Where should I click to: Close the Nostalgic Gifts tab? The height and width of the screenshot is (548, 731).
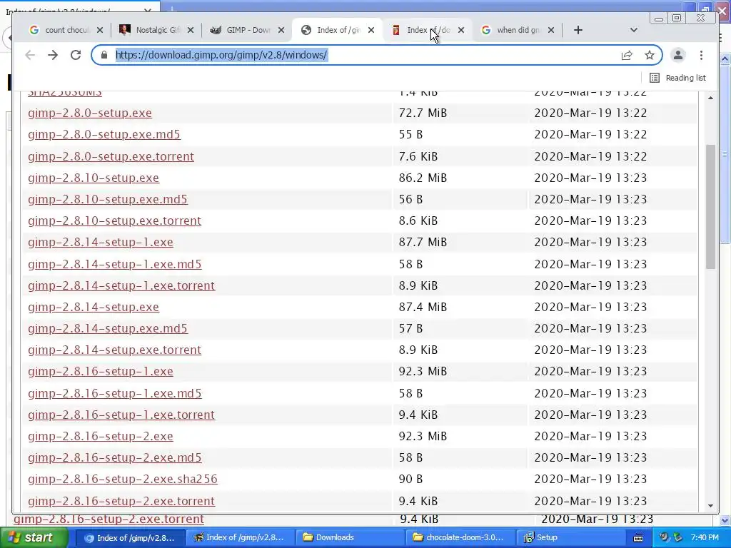(x=190, y=30)
